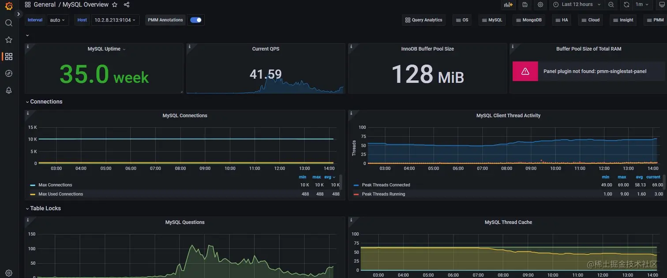Open the sidebar Configuration gear icon
The image size is (667, 278).
(9, 273)
